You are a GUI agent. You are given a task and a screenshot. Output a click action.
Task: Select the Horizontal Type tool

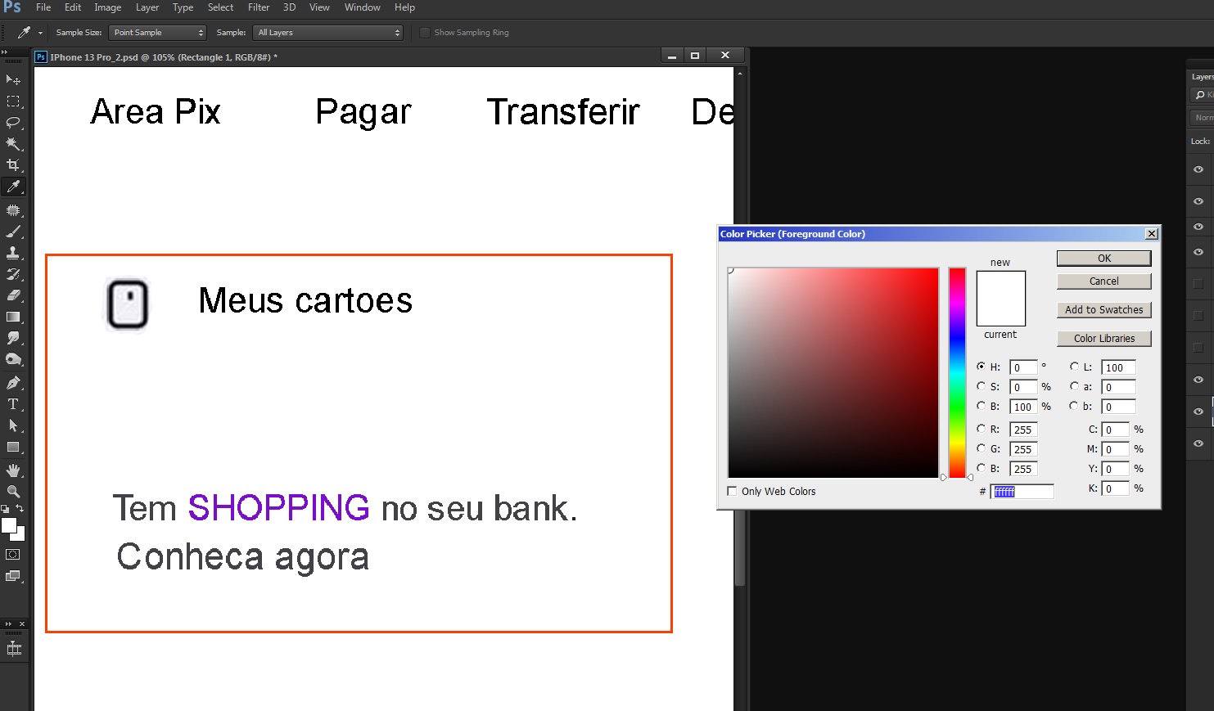pyautogui.click(x=13, y=404)
